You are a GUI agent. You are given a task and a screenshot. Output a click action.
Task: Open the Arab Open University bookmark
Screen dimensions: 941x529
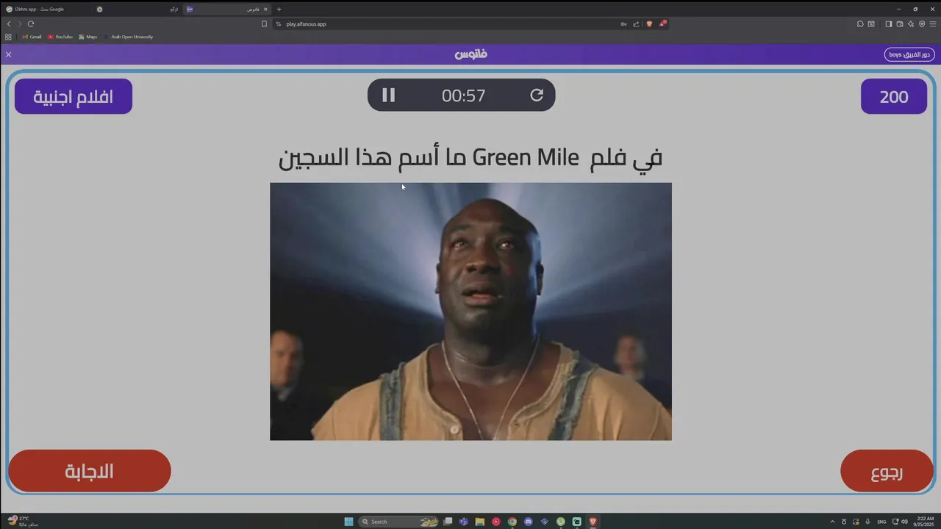tap(128, 37)
